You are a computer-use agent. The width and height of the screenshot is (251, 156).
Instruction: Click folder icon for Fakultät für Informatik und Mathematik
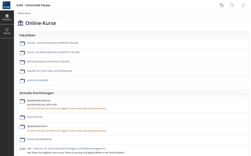pos(22,72)
